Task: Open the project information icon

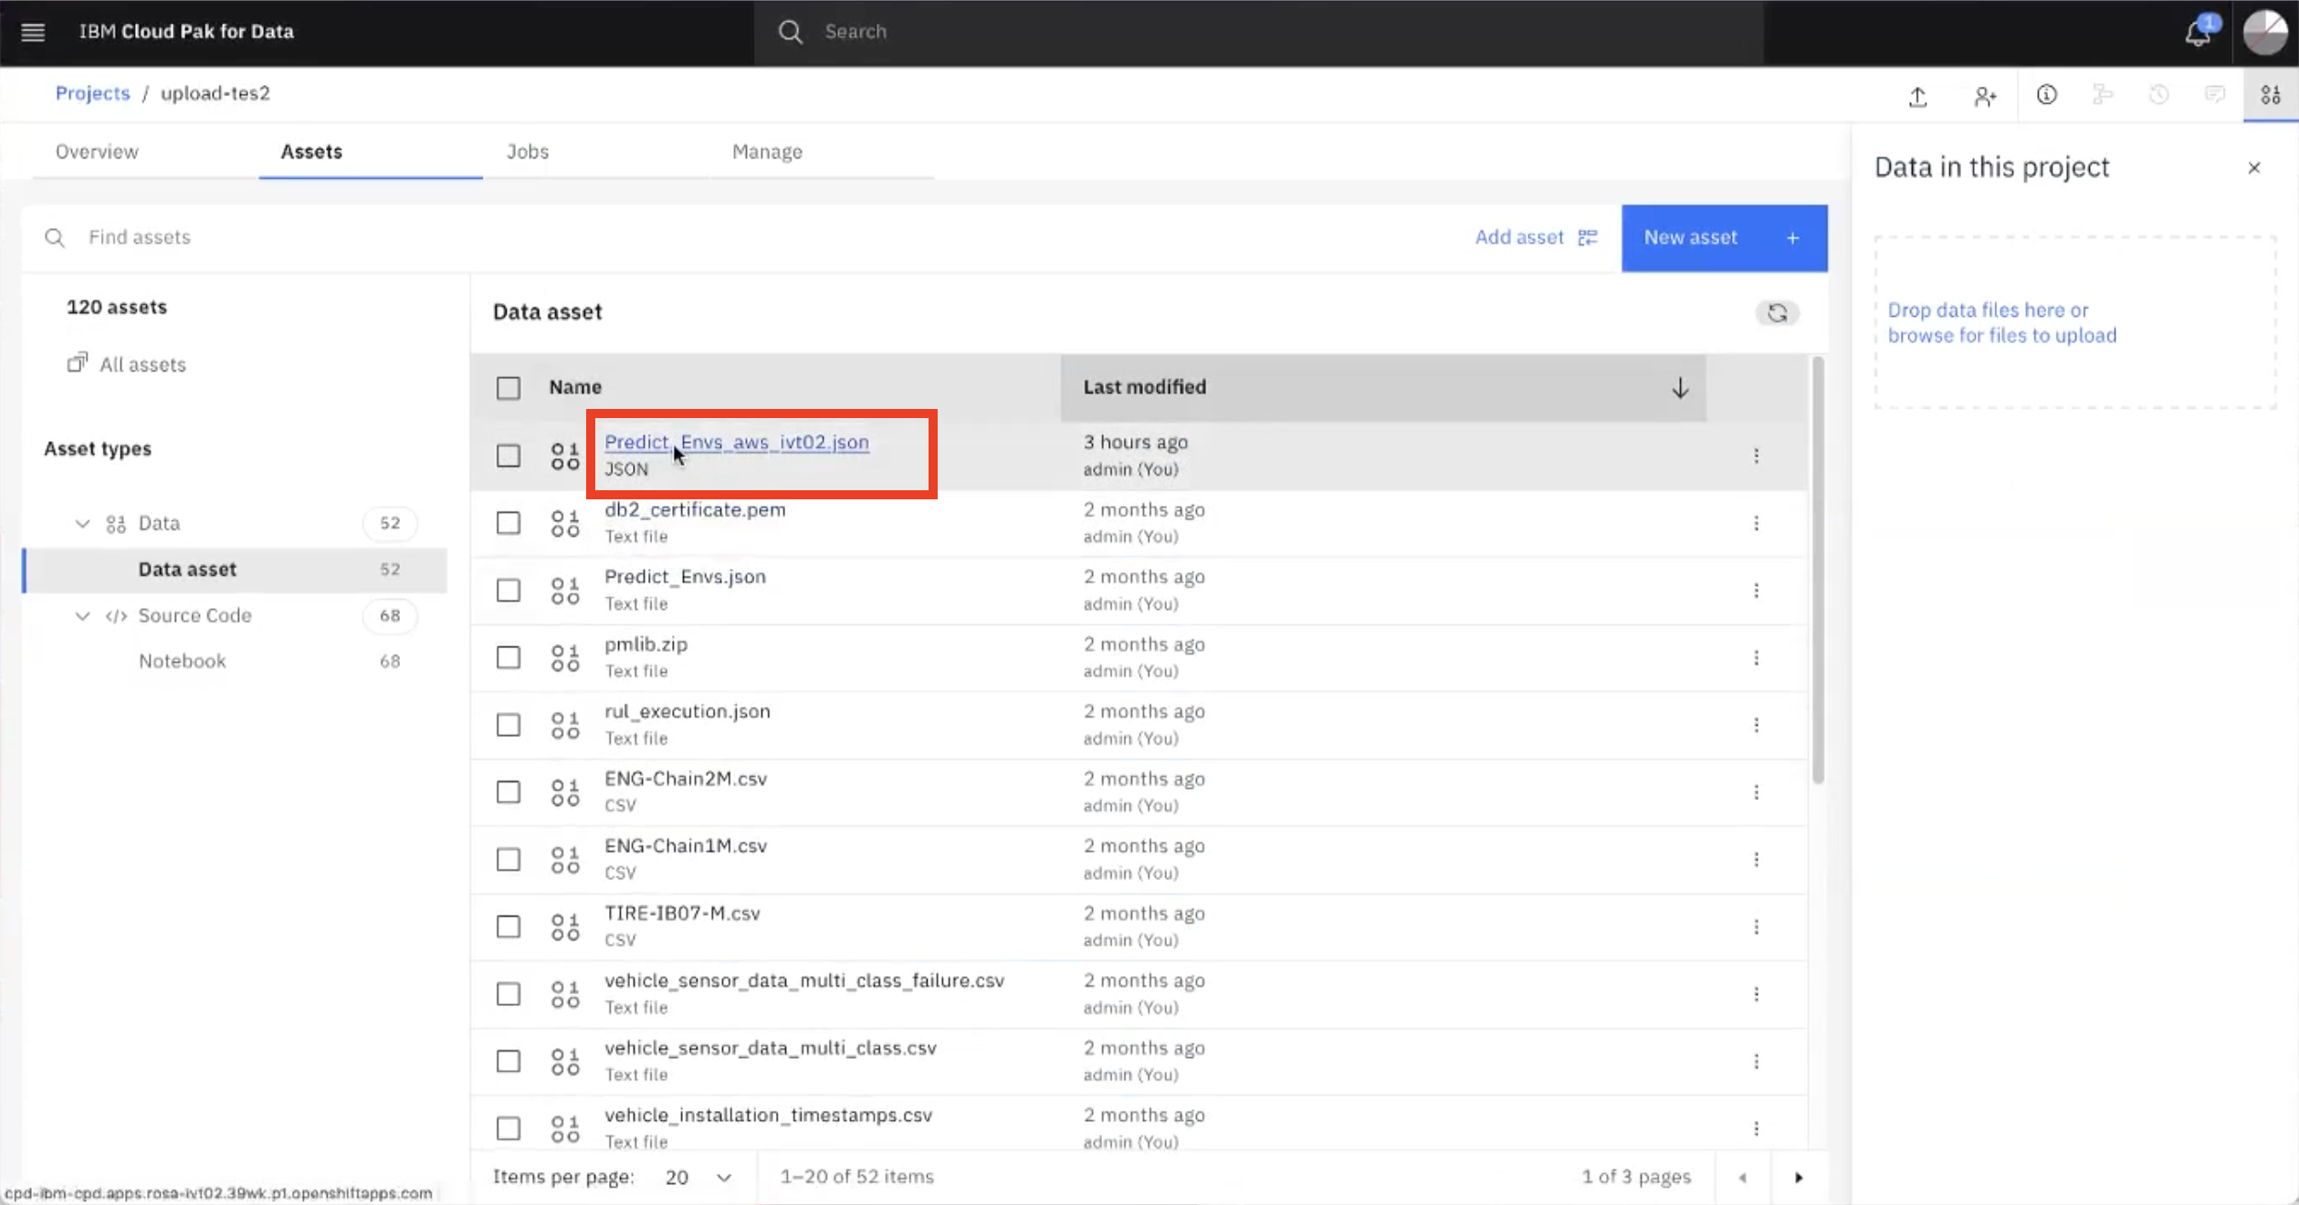Action: coord(2046,95)
